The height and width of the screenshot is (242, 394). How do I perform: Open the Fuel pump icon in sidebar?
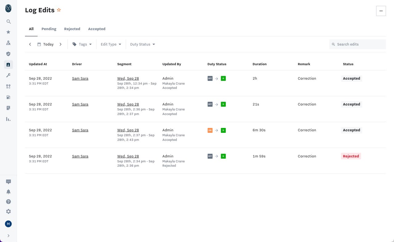click(8, 97)
